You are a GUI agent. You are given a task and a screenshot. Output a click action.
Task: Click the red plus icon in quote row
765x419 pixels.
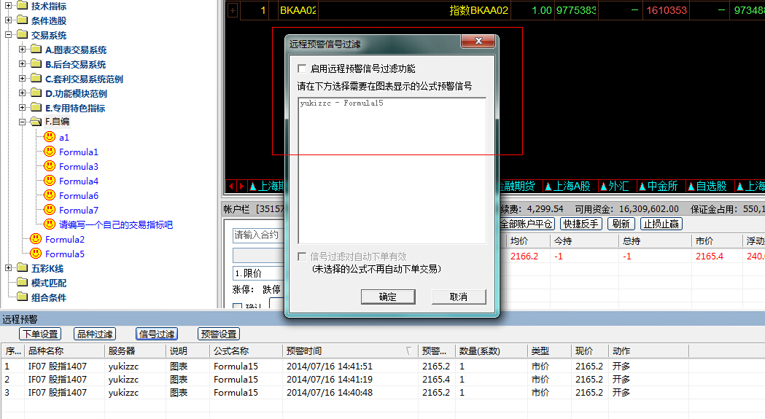[233, 10]
